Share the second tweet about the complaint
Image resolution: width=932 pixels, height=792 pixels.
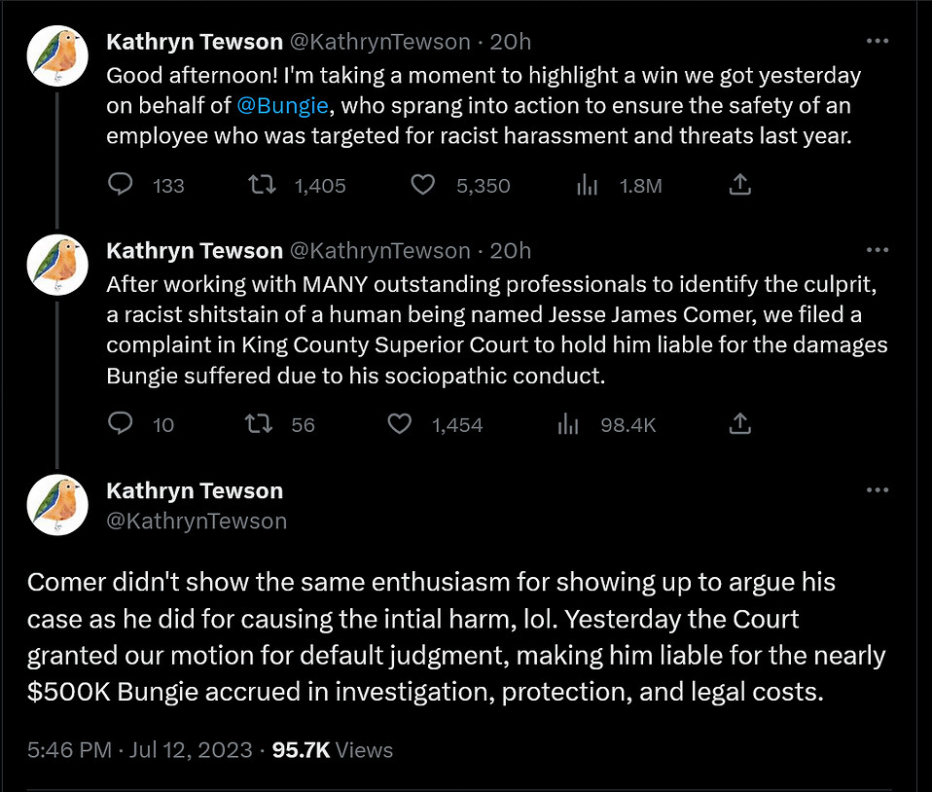point(739,423)
